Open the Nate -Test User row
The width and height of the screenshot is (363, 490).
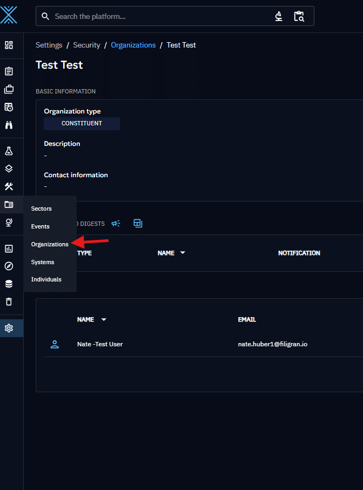(x=100, y=344)
